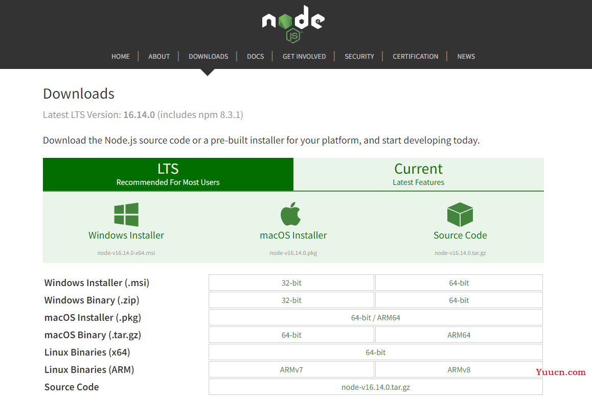Click the Downloads page heading
Image resolution: width=592 pixels, height=400 pixels.
click(79, 93)
